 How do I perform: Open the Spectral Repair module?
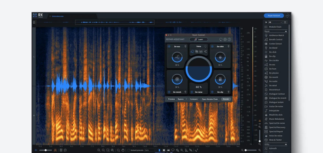pyautogui.click(x=274, y=131)
